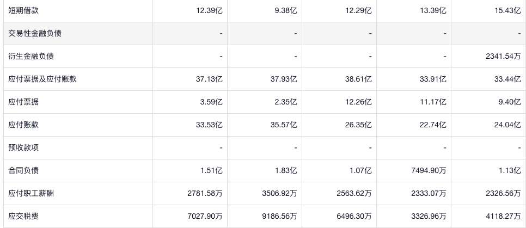This screenshot has height=228, width=526.
Task: Click the 7494.90万 contract liabilities value
Action: tap(427, 170)
